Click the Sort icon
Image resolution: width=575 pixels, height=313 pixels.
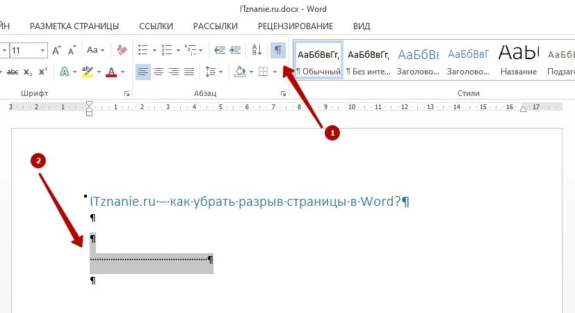click(257, 50)
